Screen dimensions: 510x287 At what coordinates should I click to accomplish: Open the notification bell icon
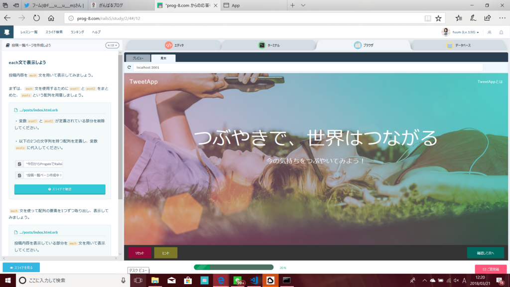[501, 32]
